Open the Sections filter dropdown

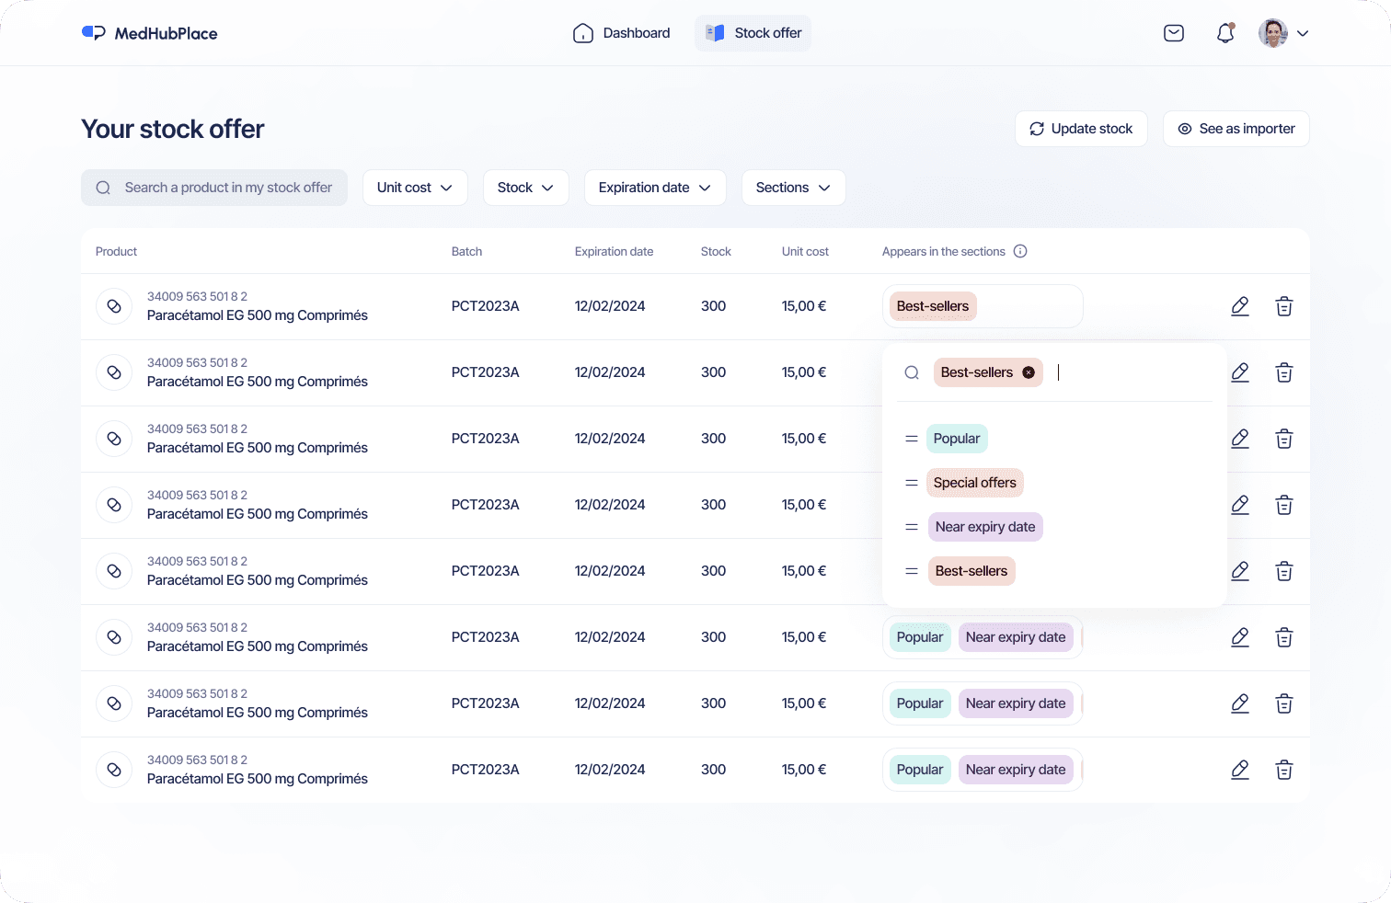(x=794, y=188)
